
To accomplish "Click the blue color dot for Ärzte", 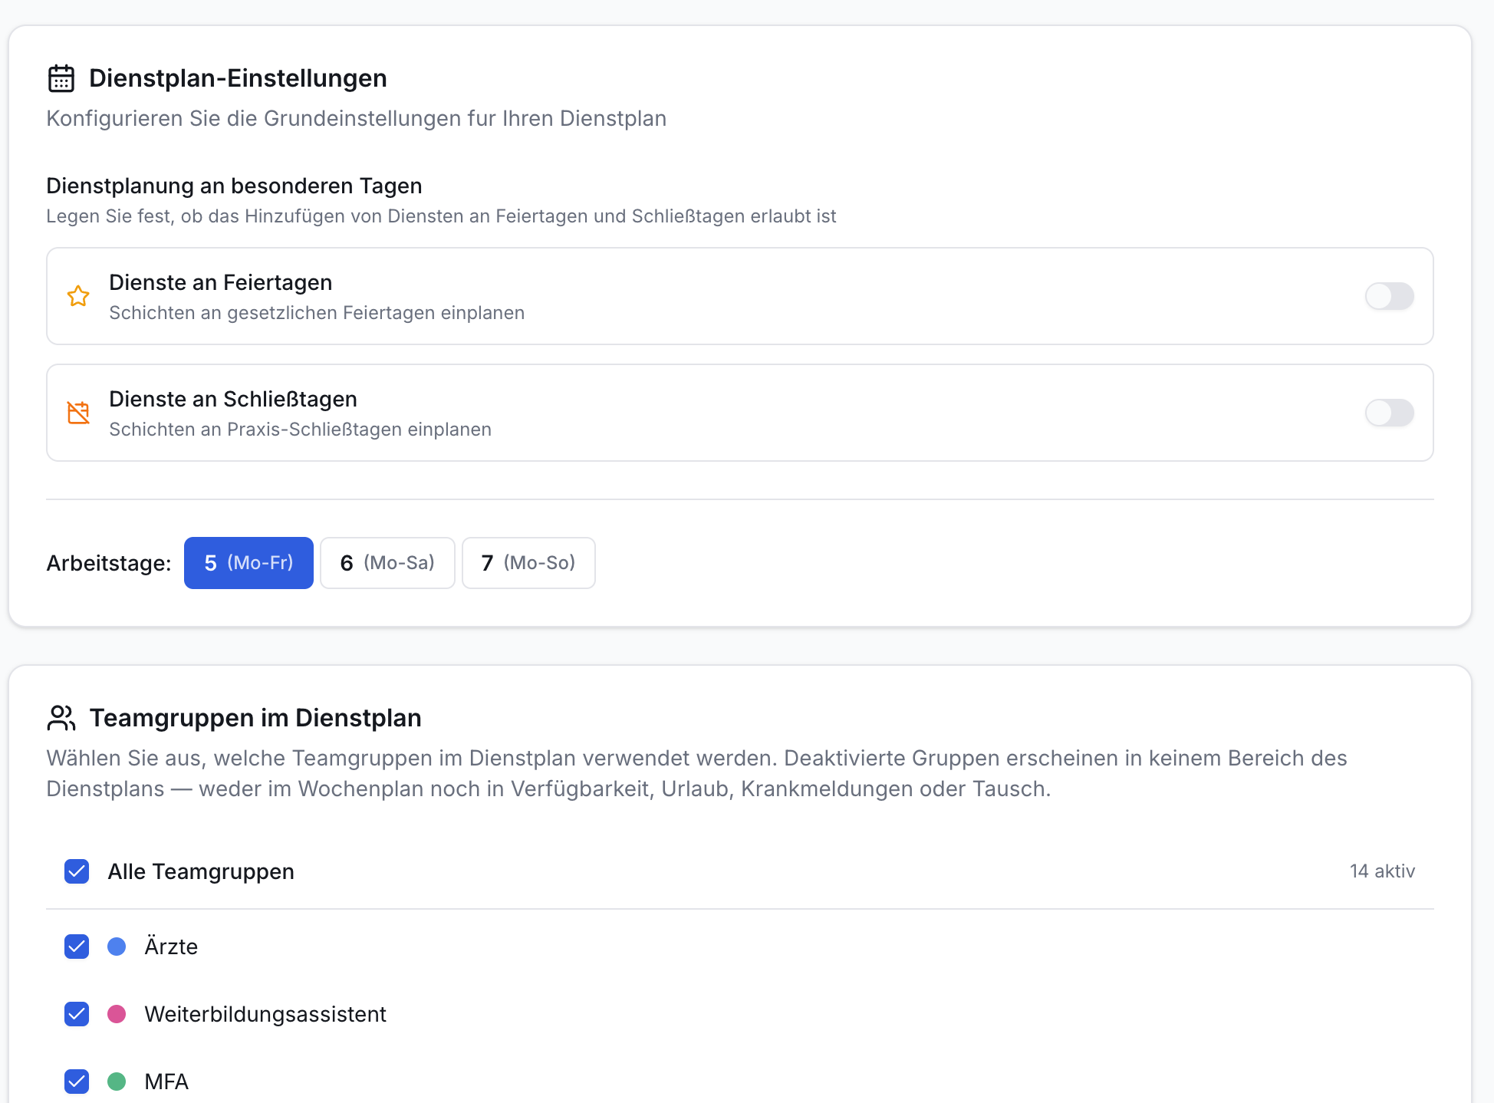I will point(117,947).
